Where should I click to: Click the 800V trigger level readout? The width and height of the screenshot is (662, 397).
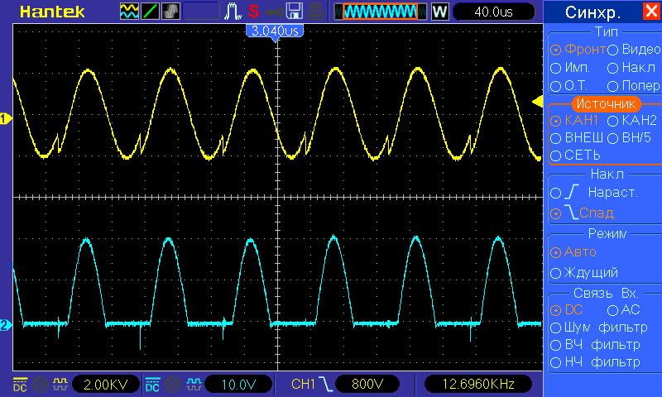367,384
